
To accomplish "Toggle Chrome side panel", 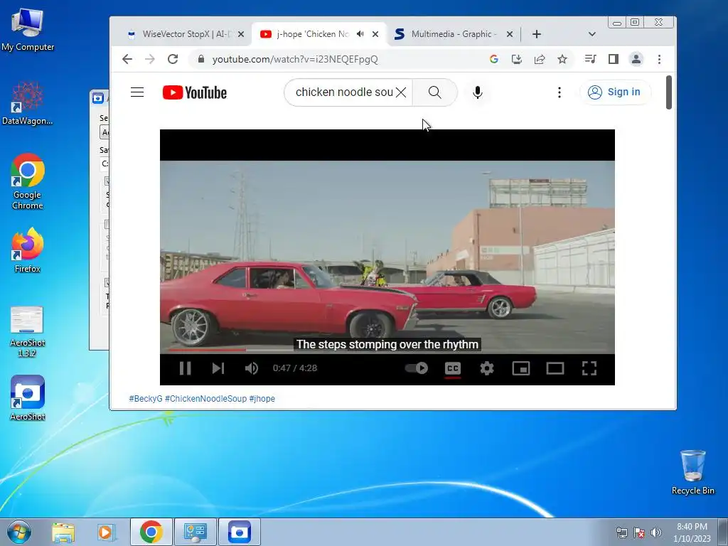I will click(614, 59).
